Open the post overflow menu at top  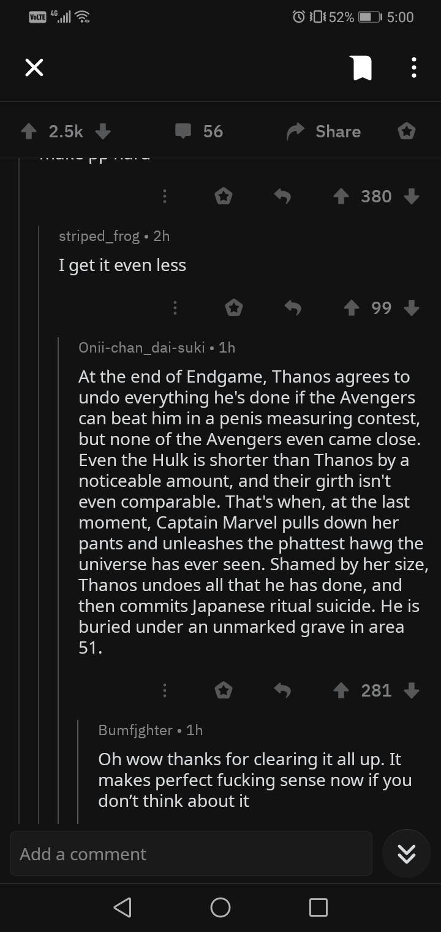414,67
